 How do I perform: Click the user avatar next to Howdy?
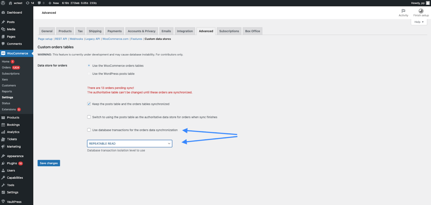(428, 3)
